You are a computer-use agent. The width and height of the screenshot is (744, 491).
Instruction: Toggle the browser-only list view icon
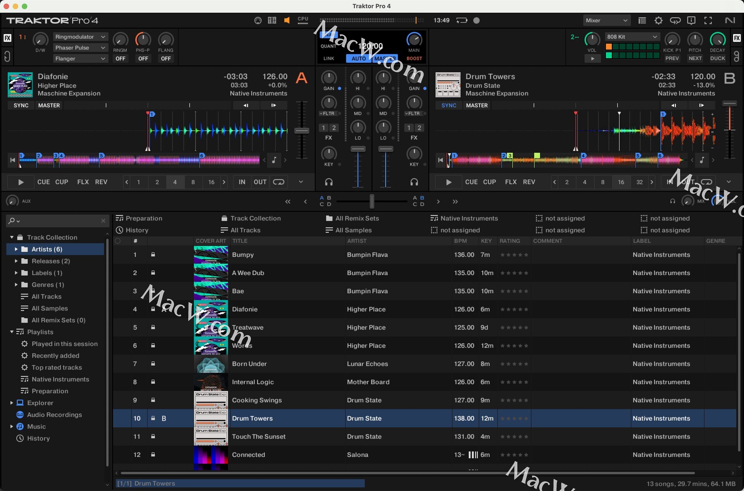click(642, 21)
